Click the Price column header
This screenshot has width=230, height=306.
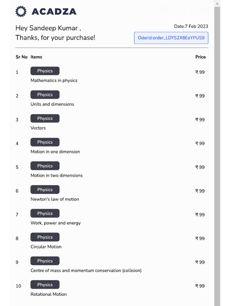(x=200, y=57)
